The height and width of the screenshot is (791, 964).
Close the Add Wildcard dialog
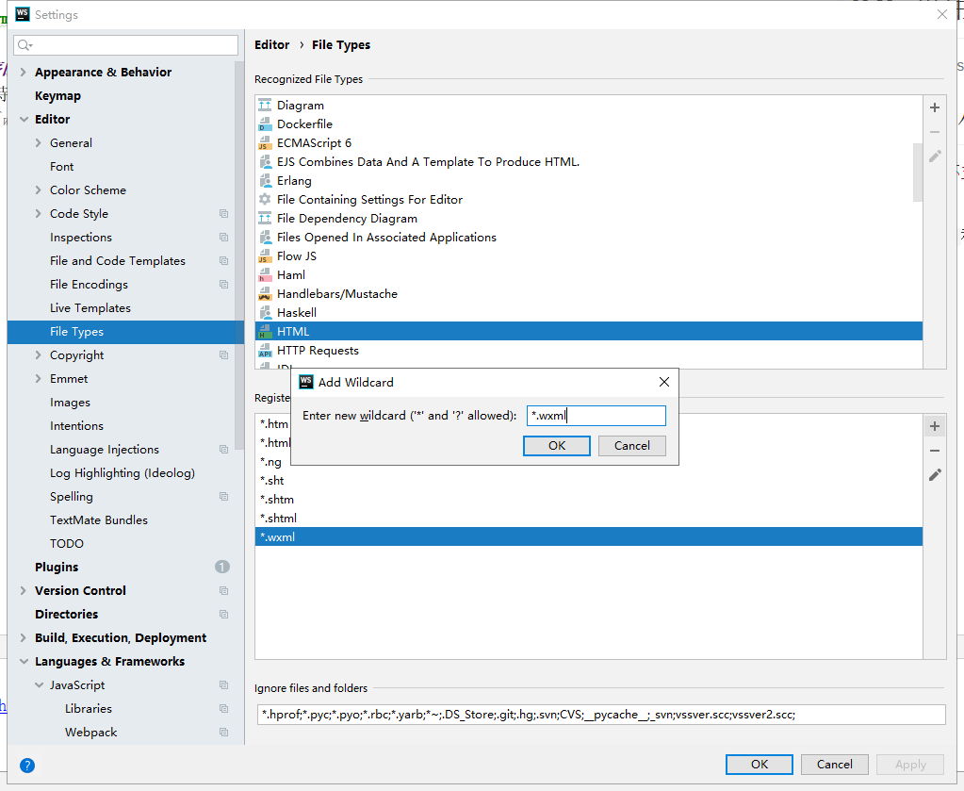coord(664,382)
